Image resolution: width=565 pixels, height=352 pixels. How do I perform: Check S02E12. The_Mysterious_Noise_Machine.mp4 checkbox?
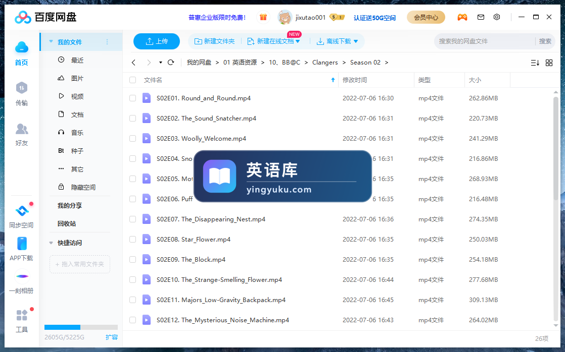click(x=132, y=320)
